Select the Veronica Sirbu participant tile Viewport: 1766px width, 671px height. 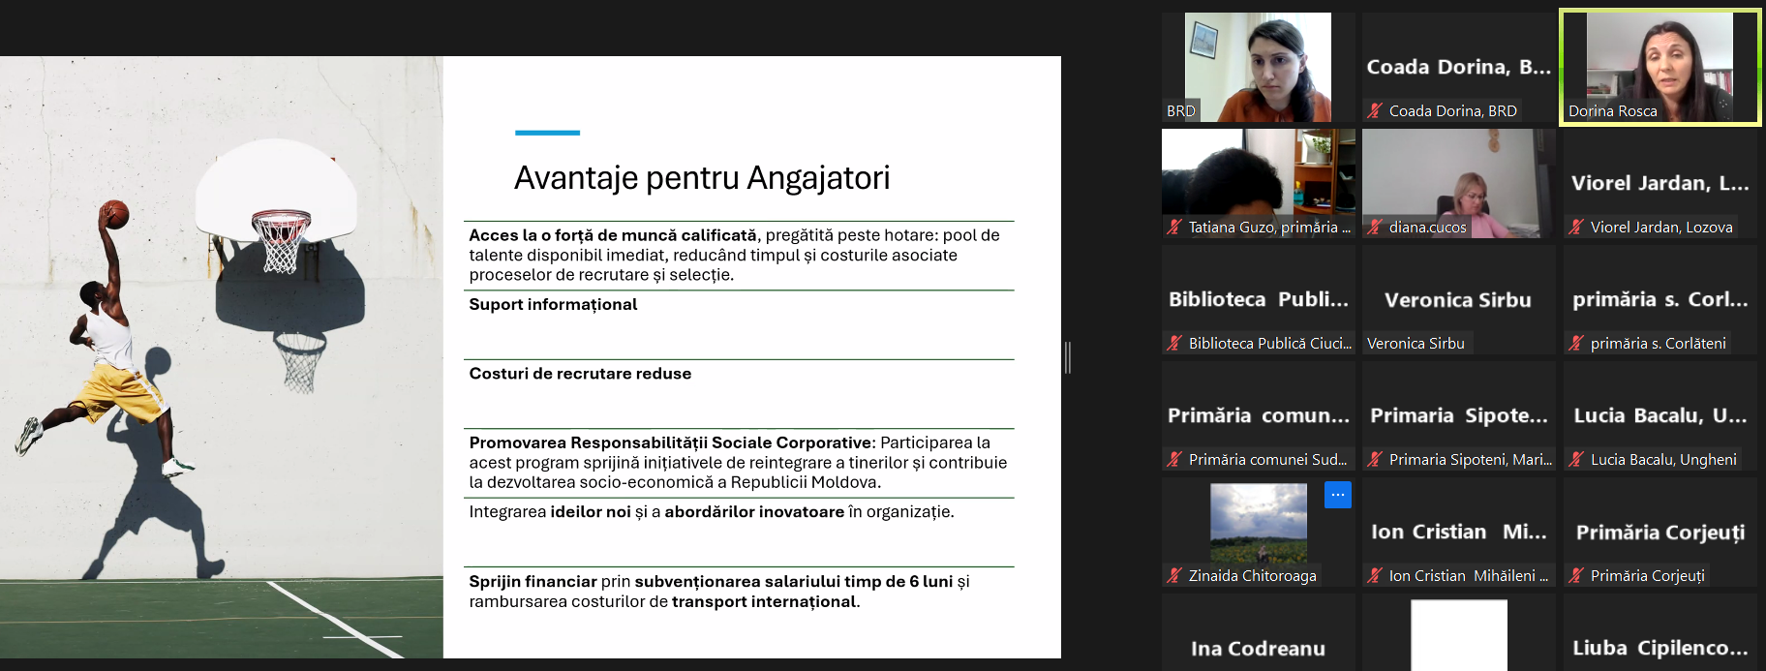[x=1457, y=300]
